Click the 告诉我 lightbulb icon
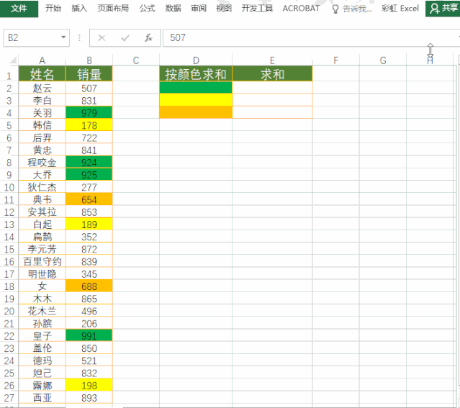The height and width of the screenshot is (408, 460). [x=335, y=9]
